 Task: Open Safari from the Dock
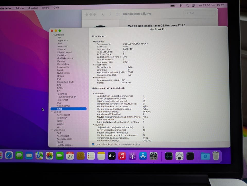pyautogui.click(x=9, y=156)
